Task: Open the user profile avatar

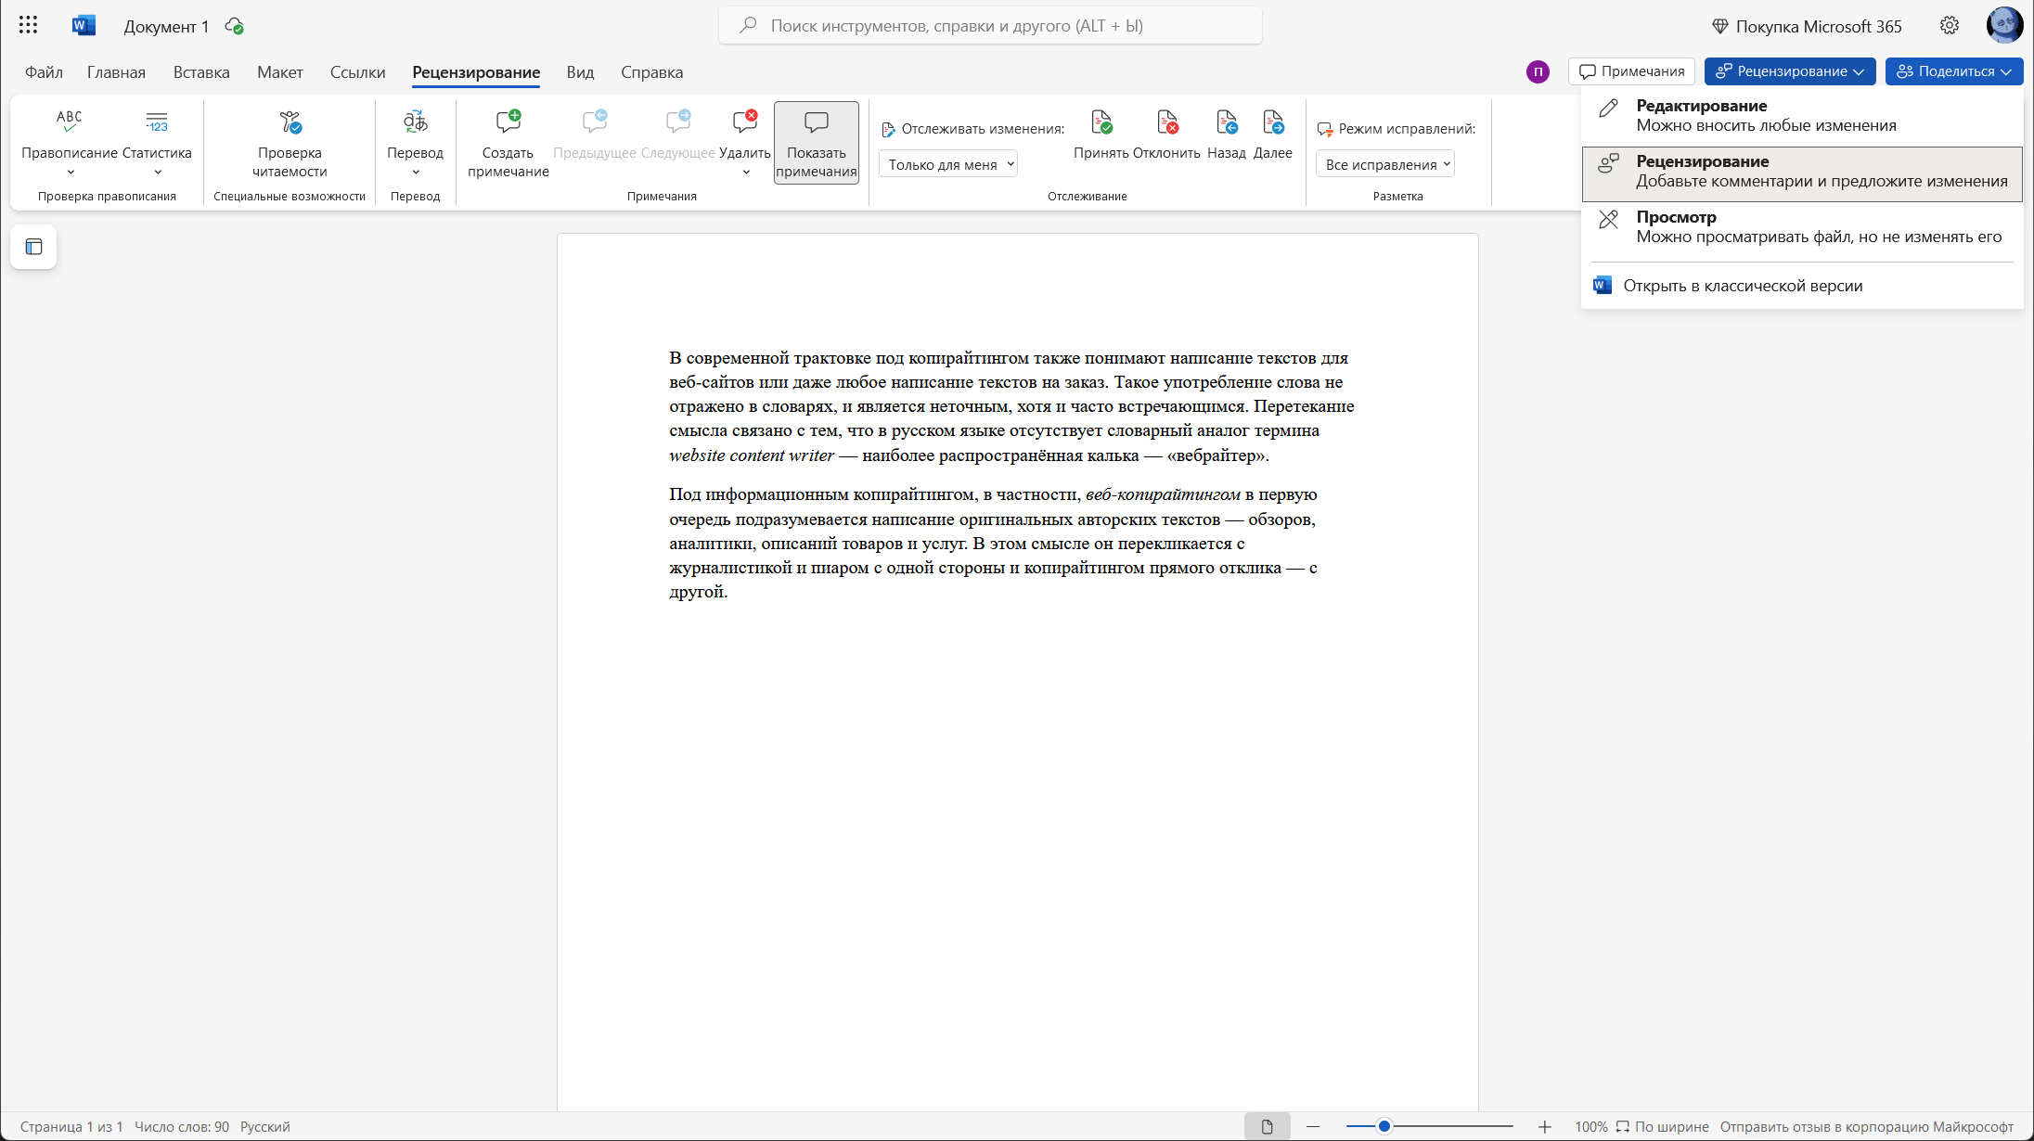Action: (2004, 25)
